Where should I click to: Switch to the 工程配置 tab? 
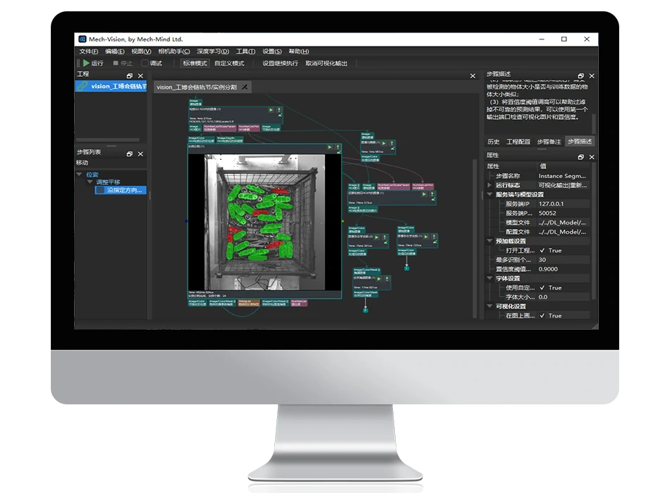click(x=518, y=142)
